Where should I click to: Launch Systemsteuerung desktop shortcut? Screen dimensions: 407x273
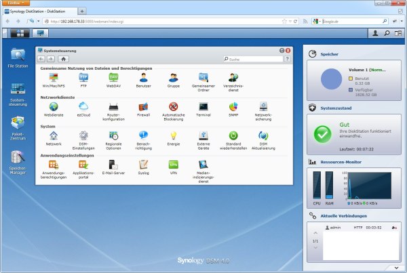(x=18, y=94)
